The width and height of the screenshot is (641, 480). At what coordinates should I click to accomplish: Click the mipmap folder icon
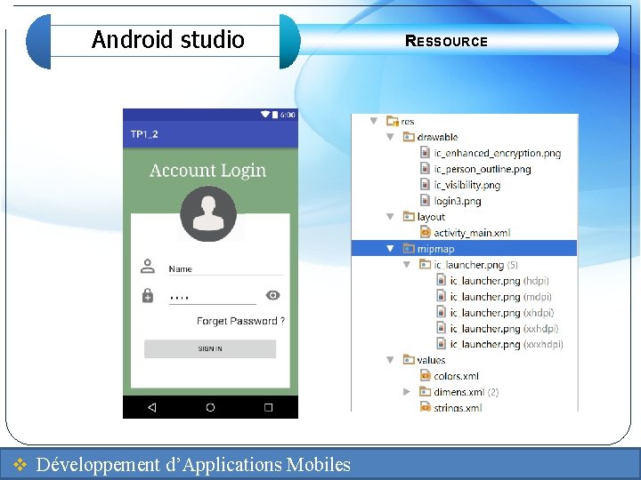[x=409, y=248]
